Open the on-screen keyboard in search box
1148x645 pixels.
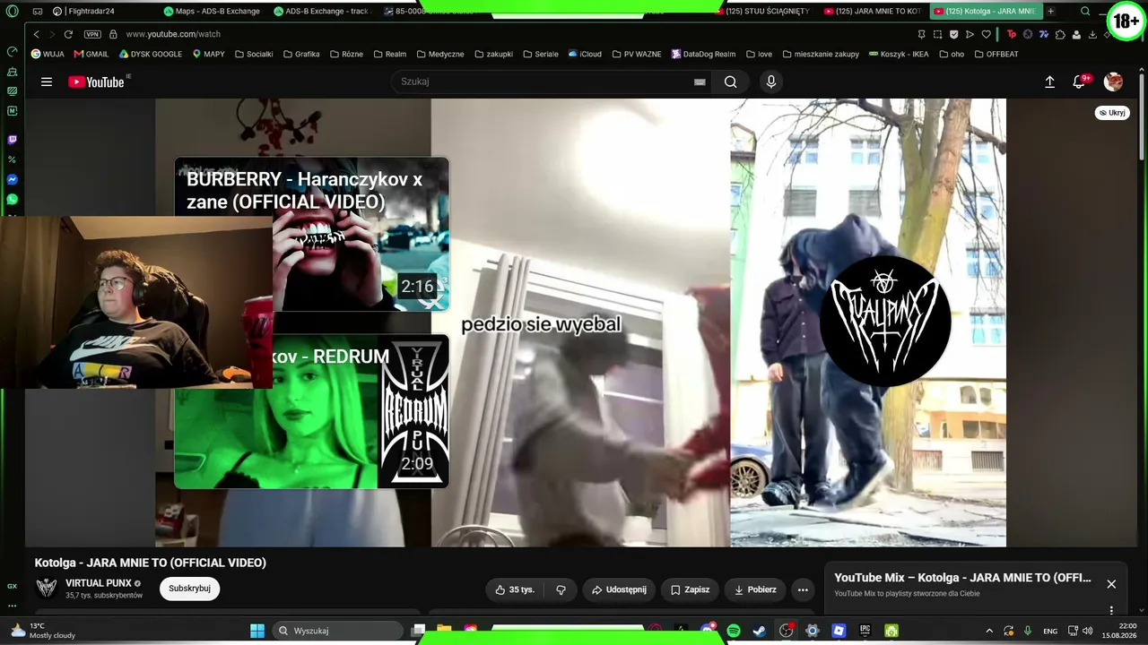700,82
